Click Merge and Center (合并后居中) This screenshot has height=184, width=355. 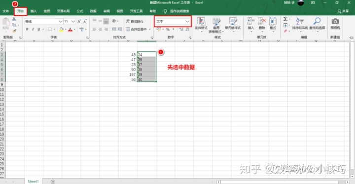click(136, 29)
